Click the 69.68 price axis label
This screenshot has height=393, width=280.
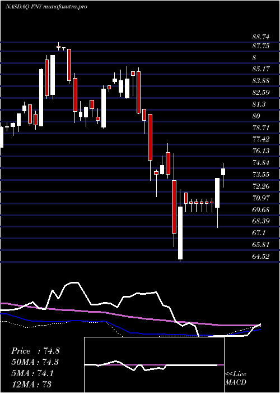(x=261, y=209)
